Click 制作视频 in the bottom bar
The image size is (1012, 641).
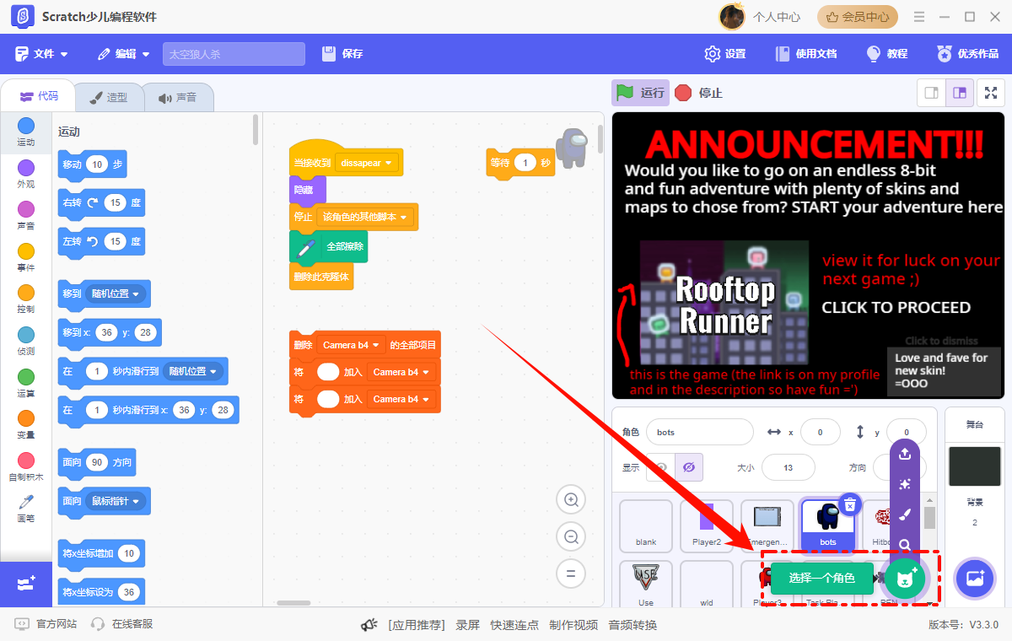573,625
